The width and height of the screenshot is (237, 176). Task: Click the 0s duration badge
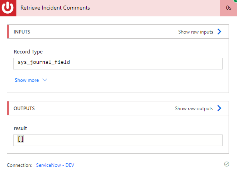pos(229,8)
